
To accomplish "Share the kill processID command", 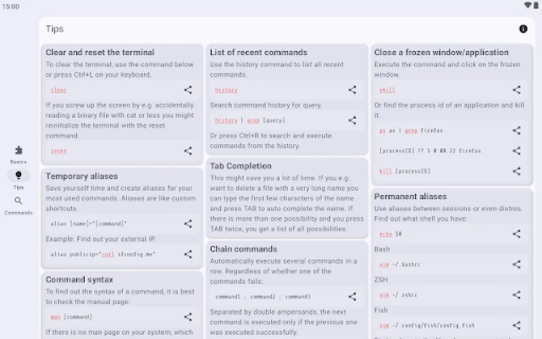I will point(517,171).
